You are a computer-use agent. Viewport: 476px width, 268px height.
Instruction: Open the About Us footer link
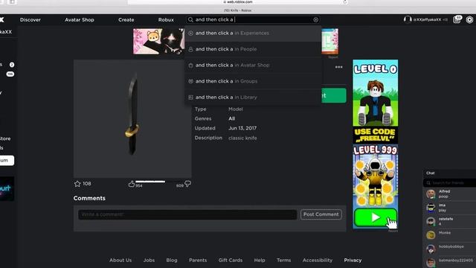point(120,261)
